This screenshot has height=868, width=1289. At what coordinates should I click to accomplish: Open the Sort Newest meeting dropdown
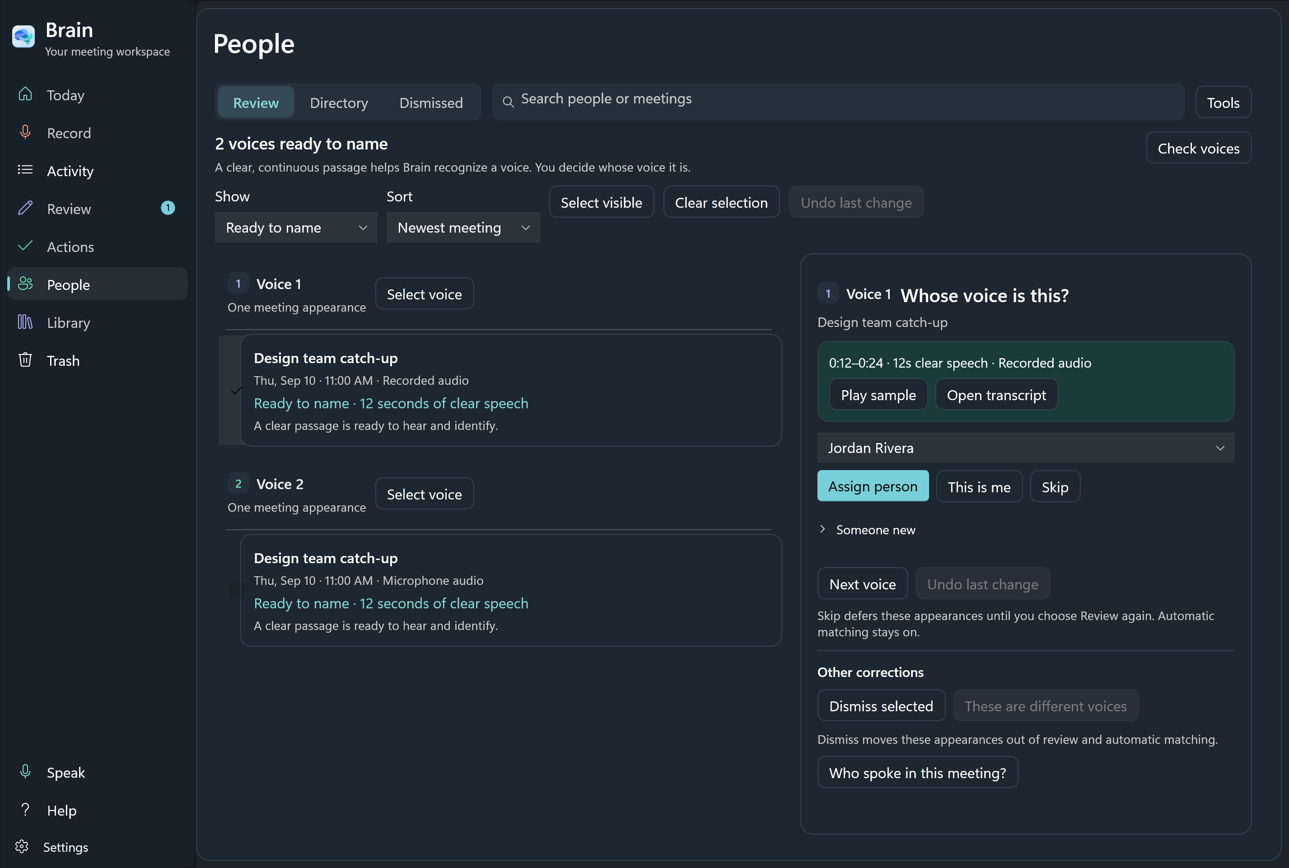pos(463,228)
